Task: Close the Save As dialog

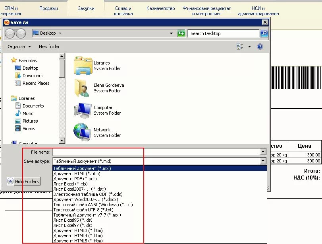Action: point(265,22)
